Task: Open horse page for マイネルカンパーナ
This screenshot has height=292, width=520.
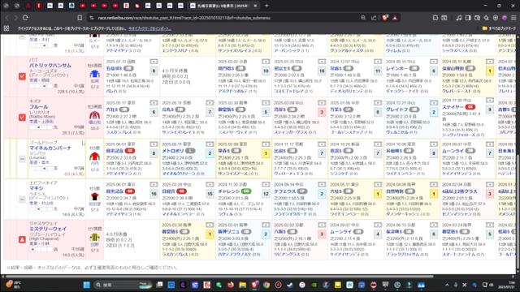Action: click(x=50, y=148)
